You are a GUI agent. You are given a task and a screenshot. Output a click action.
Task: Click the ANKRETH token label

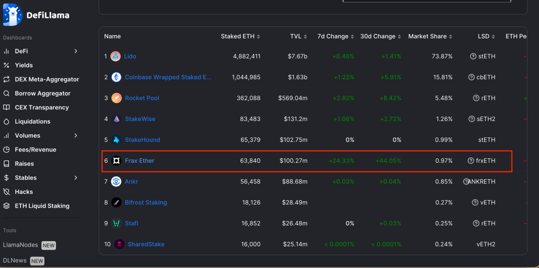click(x=482, y=181)
